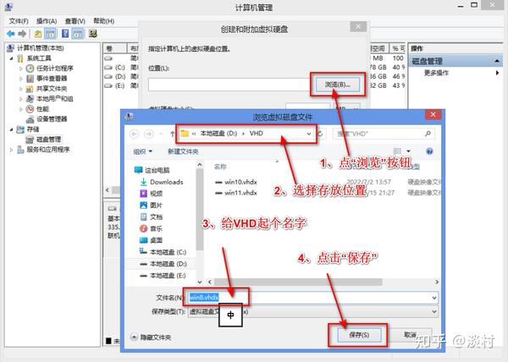Click the 卷 column header
This screenshot has height=362, width=508.
pos(115,48)
